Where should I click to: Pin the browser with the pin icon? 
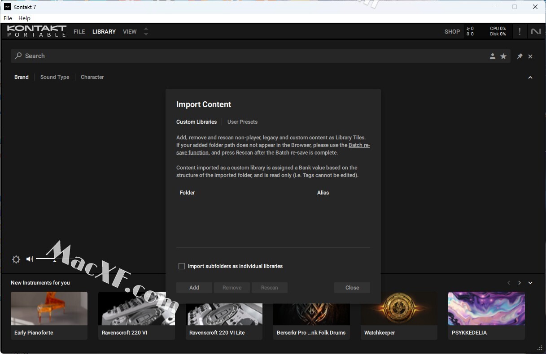pos(520,56)
